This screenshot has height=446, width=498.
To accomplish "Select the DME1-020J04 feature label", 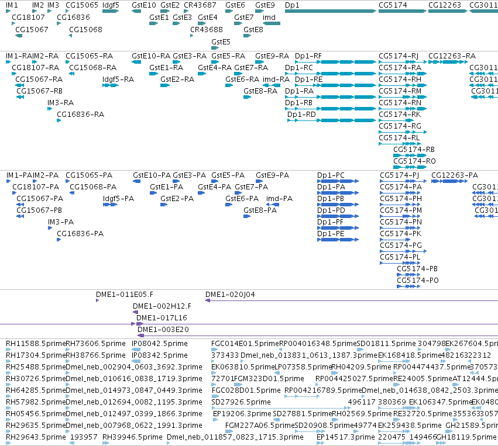I will pyautogui.click(x=230, y=295).
